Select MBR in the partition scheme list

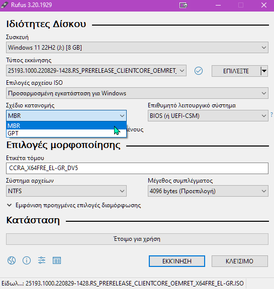(66, 126)
